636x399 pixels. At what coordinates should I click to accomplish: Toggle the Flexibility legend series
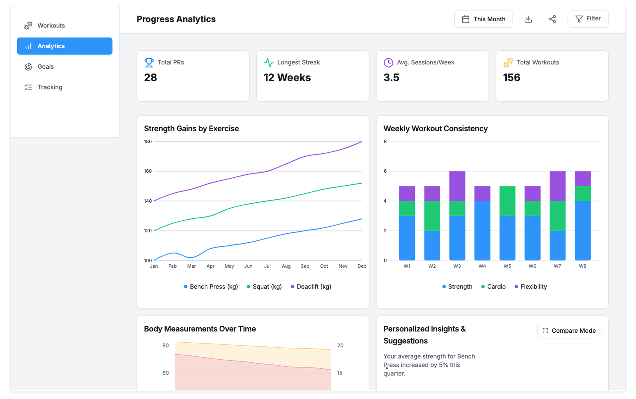click(530, 287)
